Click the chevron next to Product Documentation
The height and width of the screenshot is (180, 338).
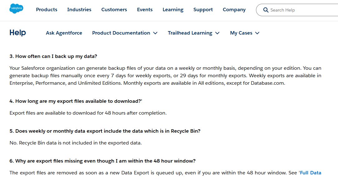point(155,33)
